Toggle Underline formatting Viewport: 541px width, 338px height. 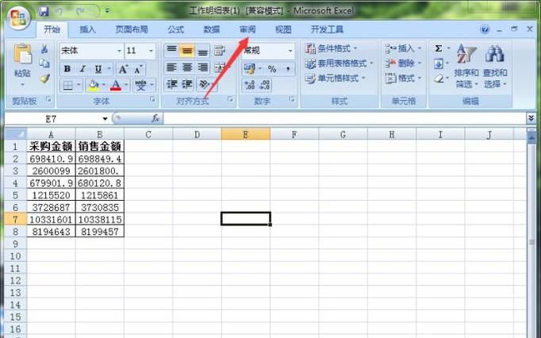click(98, 69)
